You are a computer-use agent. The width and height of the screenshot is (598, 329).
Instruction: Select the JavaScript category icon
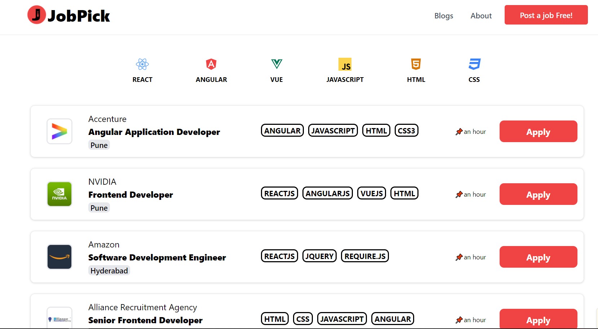point(345,64)
